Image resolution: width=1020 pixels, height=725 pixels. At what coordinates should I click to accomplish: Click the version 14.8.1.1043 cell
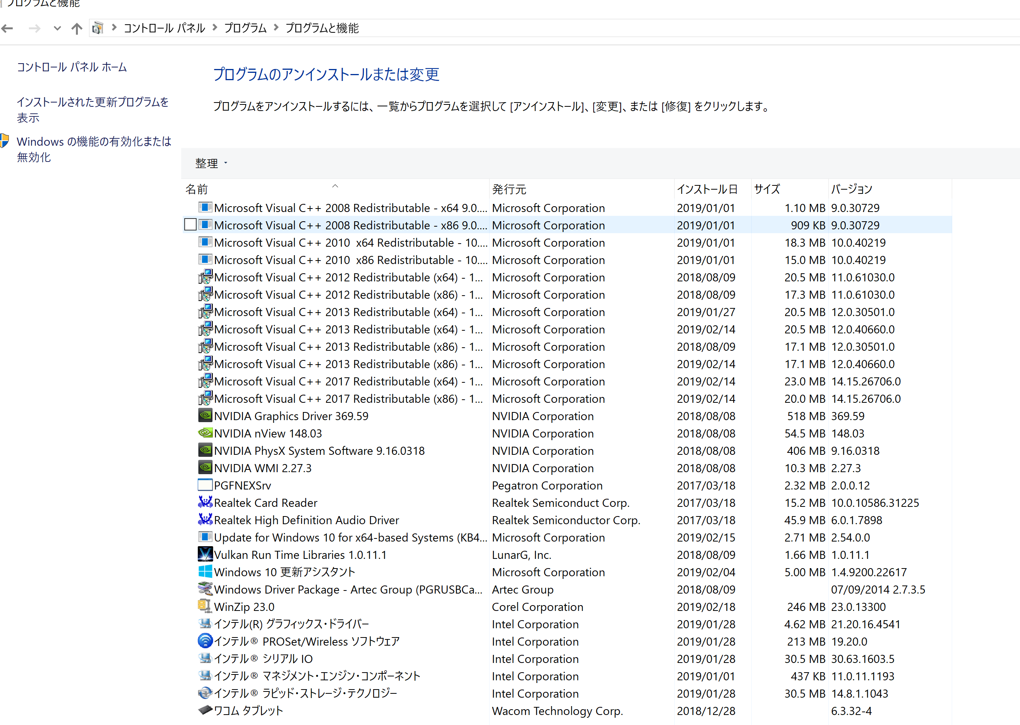pyautogui.click(x=859, y=693)
